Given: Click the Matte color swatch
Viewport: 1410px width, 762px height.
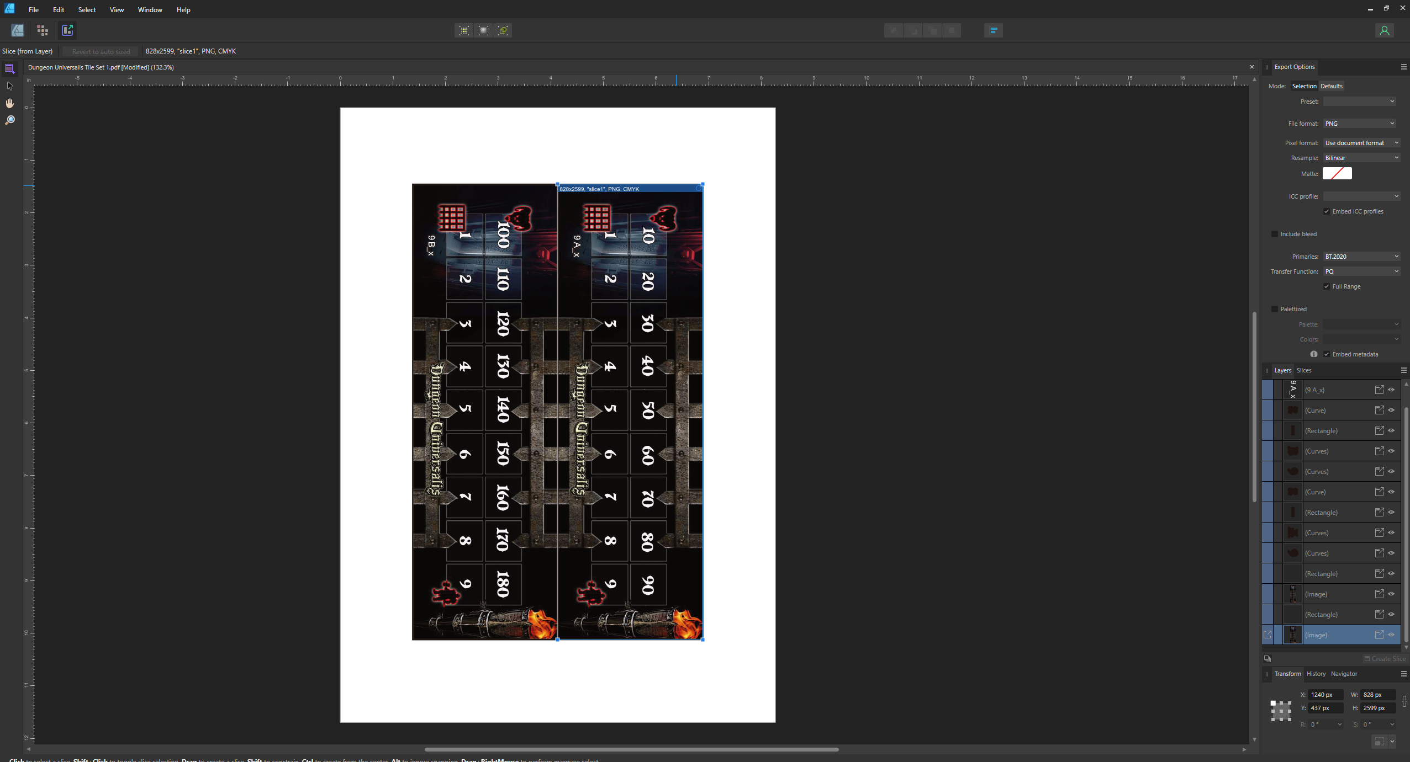Looking at the screenshot, I should (1337, 173).
